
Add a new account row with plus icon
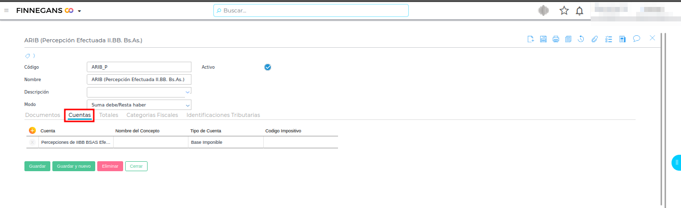pos(32,130)
